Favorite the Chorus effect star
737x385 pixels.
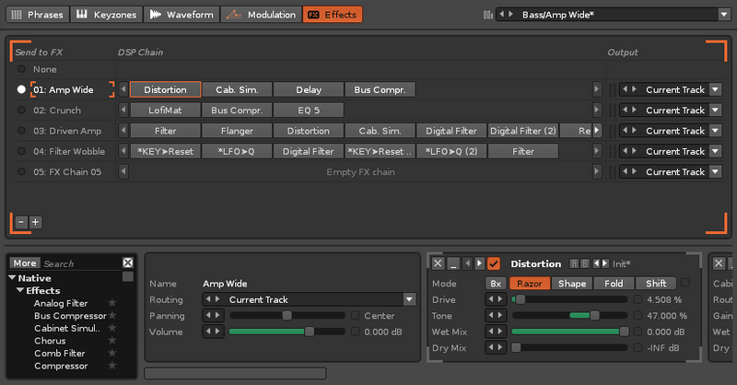click(112, 341)
